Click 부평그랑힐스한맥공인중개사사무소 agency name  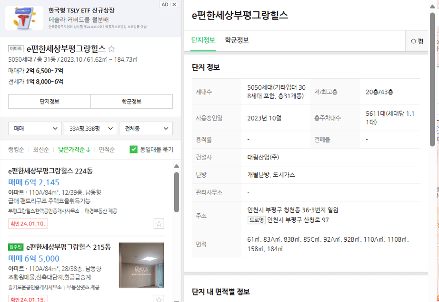click(x=44, y=211)
